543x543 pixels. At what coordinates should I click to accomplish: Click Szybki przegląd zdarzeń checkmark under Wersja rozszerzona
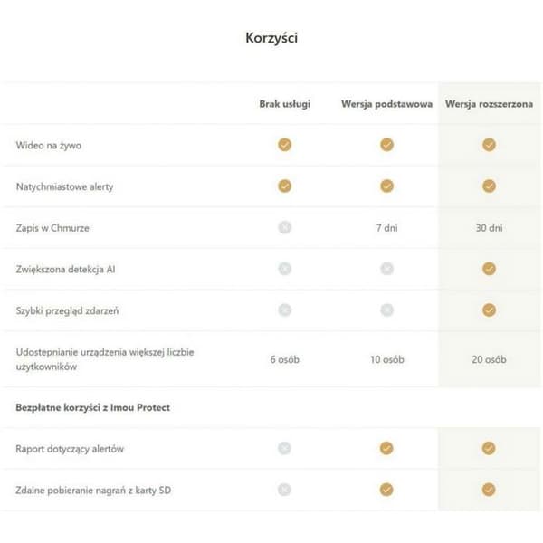coord(489,310)
